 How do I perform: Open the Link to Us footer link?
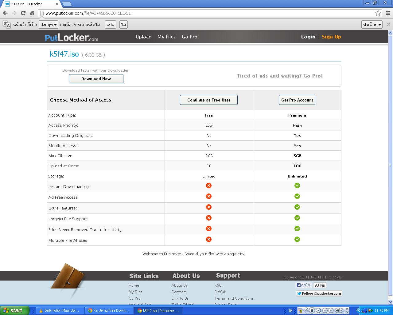coord(180,298)
